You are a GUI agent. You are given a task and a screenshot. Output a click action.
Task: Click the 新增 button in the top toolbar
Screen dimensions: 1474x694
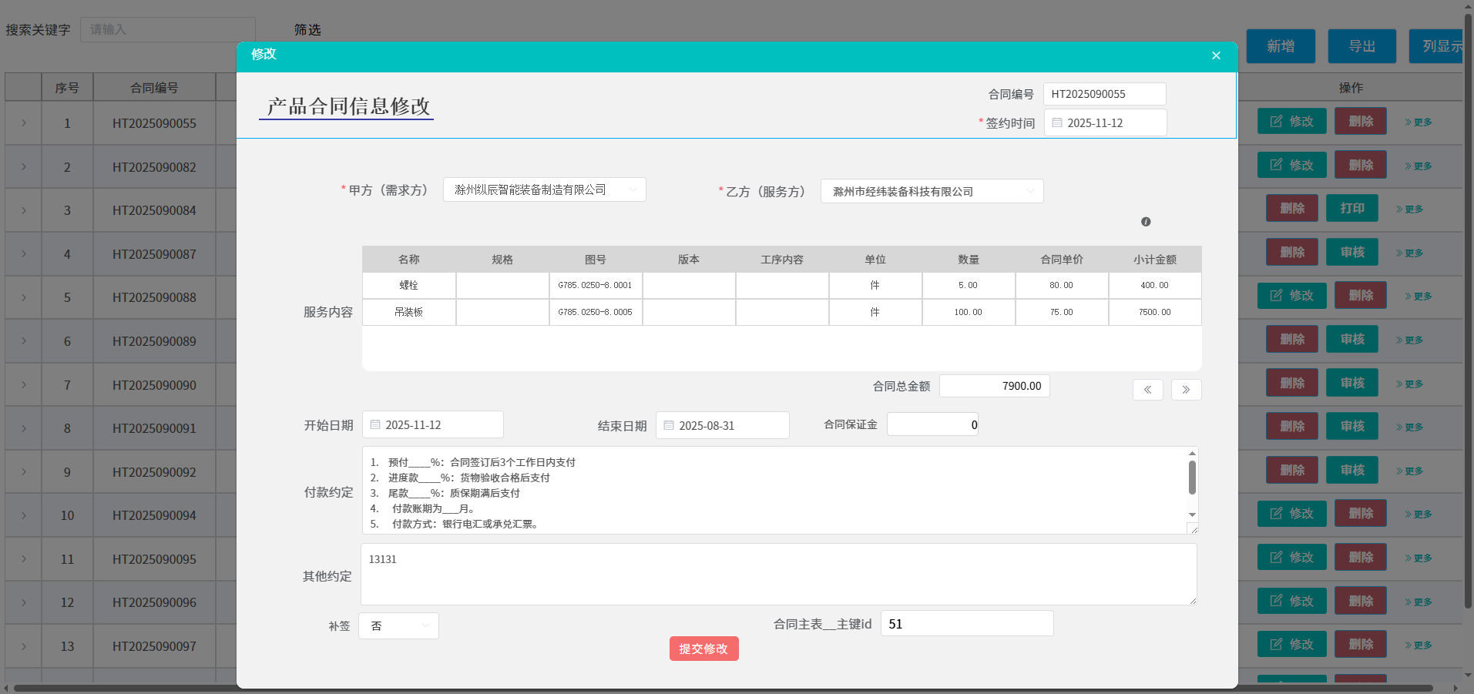[1279, 46]
